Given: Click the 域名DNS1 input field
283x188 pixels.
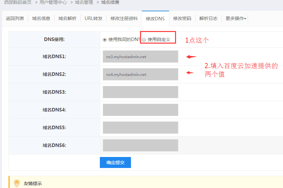Looking at the screenshot, I should pos(140,57).
